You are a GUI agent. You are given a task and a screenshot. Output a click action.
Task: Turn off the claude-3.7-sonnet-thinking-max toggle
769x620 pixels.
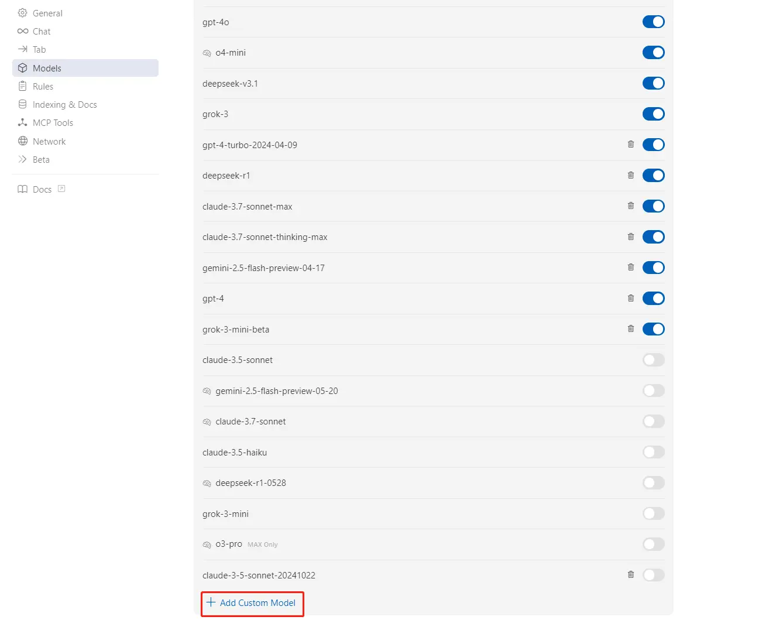point(654,237)
